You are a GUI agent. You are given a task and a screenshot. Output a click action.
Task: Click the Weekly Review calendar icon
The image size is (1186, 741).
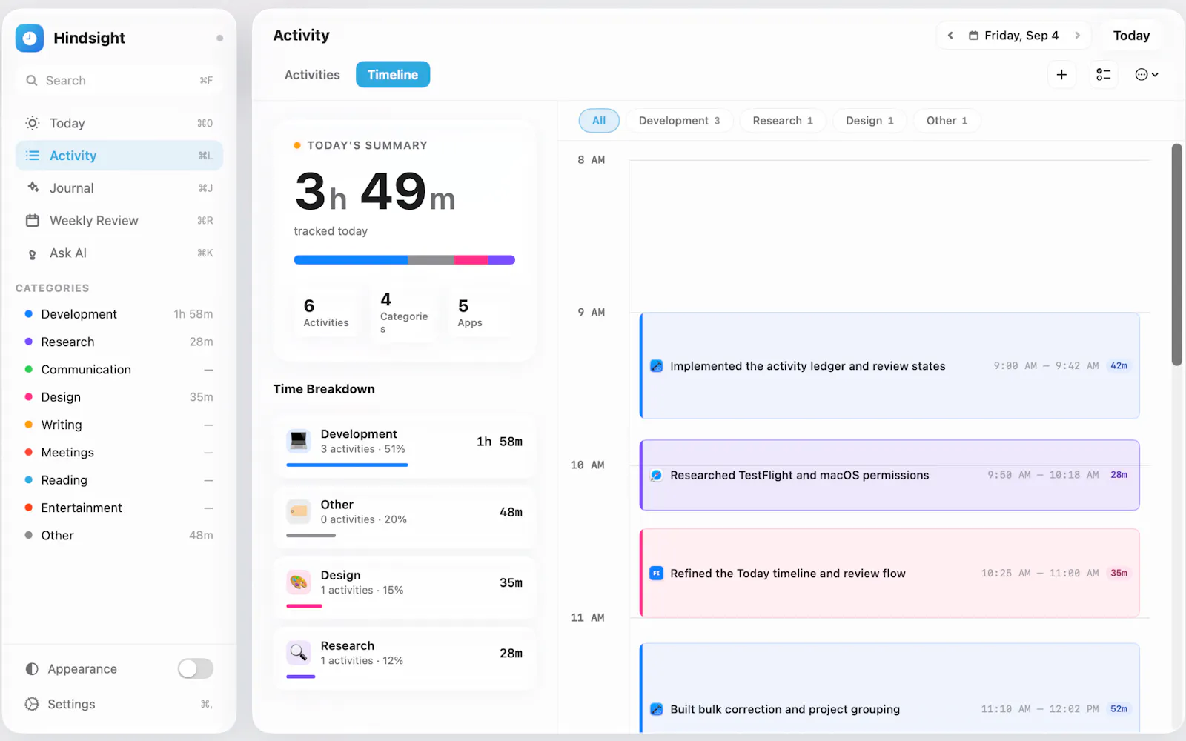tap(33, 221)
